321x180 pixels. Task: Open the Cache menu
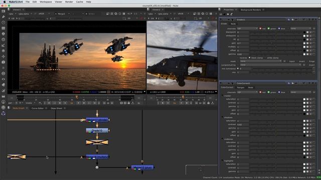(79, 2)
